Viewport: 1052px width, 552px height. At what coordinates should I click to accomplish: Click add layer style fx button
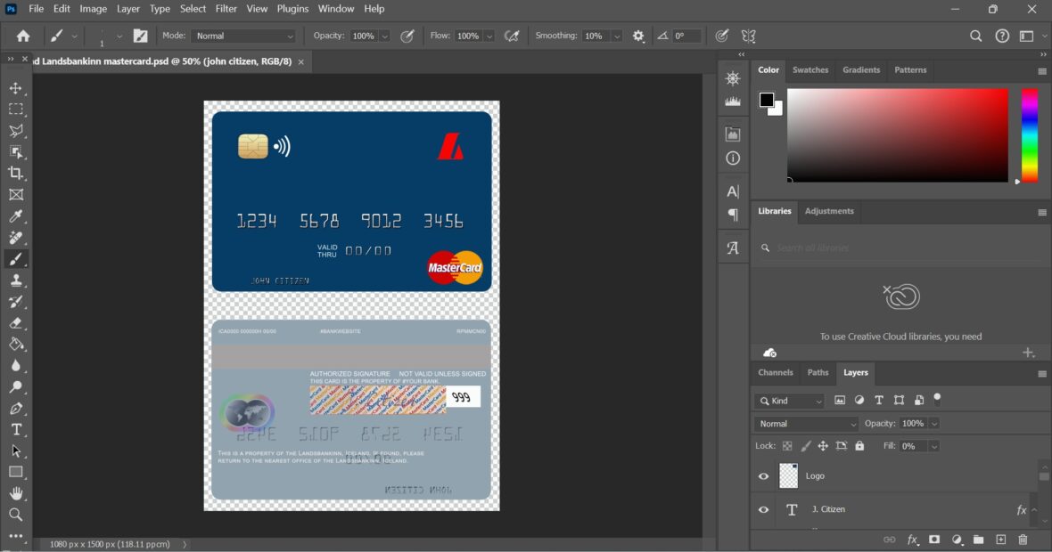click(912, 540)
